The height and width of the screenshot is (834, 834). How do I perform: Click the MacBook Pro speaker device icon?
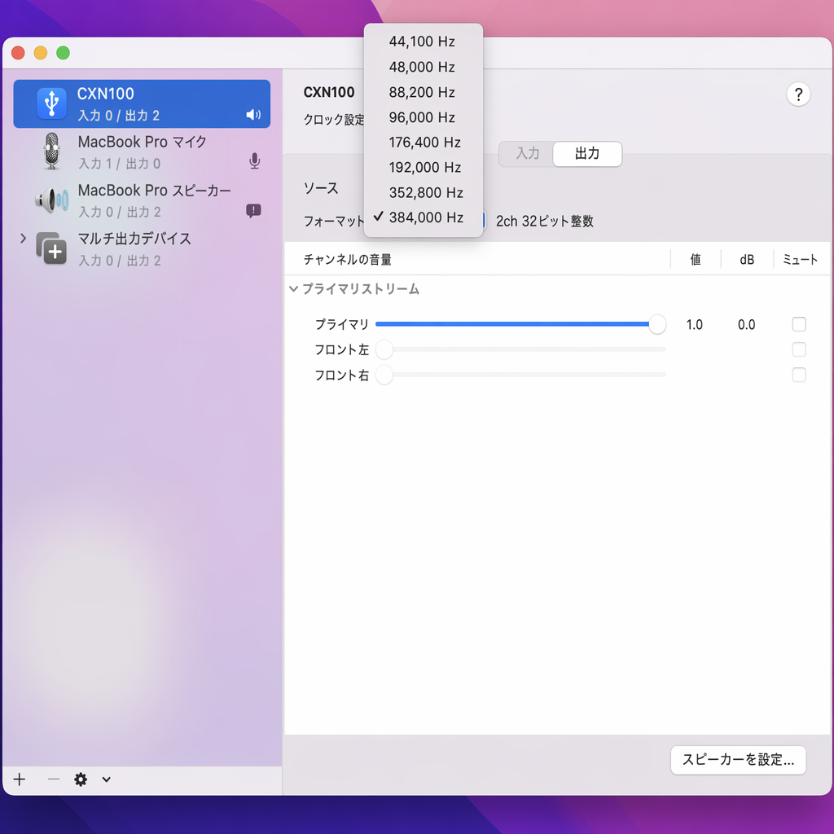point(51,200)
